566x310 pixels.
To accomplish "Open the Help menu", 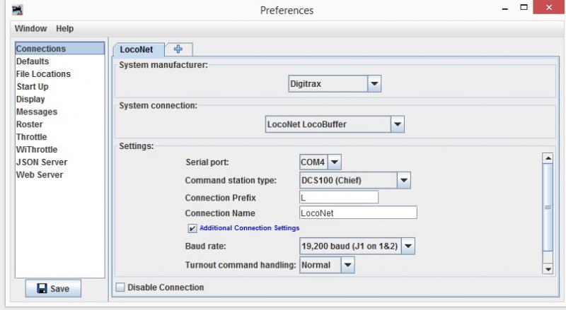I will [64, 28].
